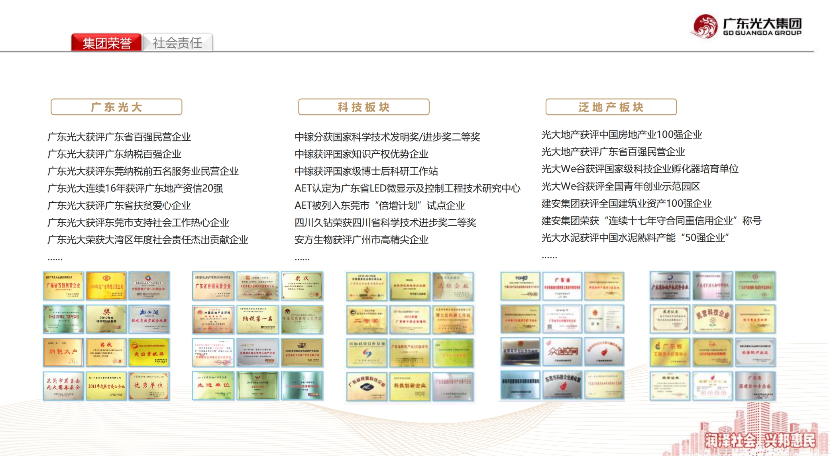
Task: Select 光大地产获评中国房地产业100强企业 line
Action: point(622,135)
